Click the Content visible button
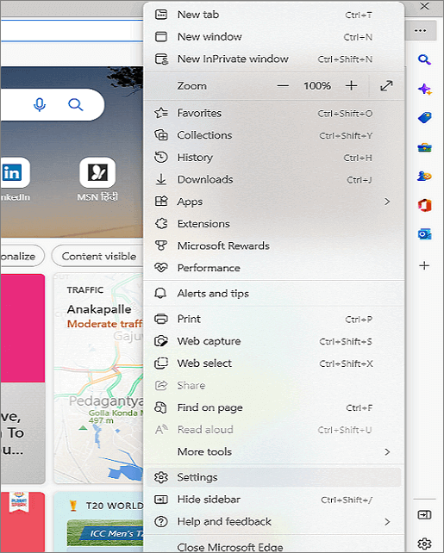444x553 pixels. pyautogui.click(x=98, y=257)
